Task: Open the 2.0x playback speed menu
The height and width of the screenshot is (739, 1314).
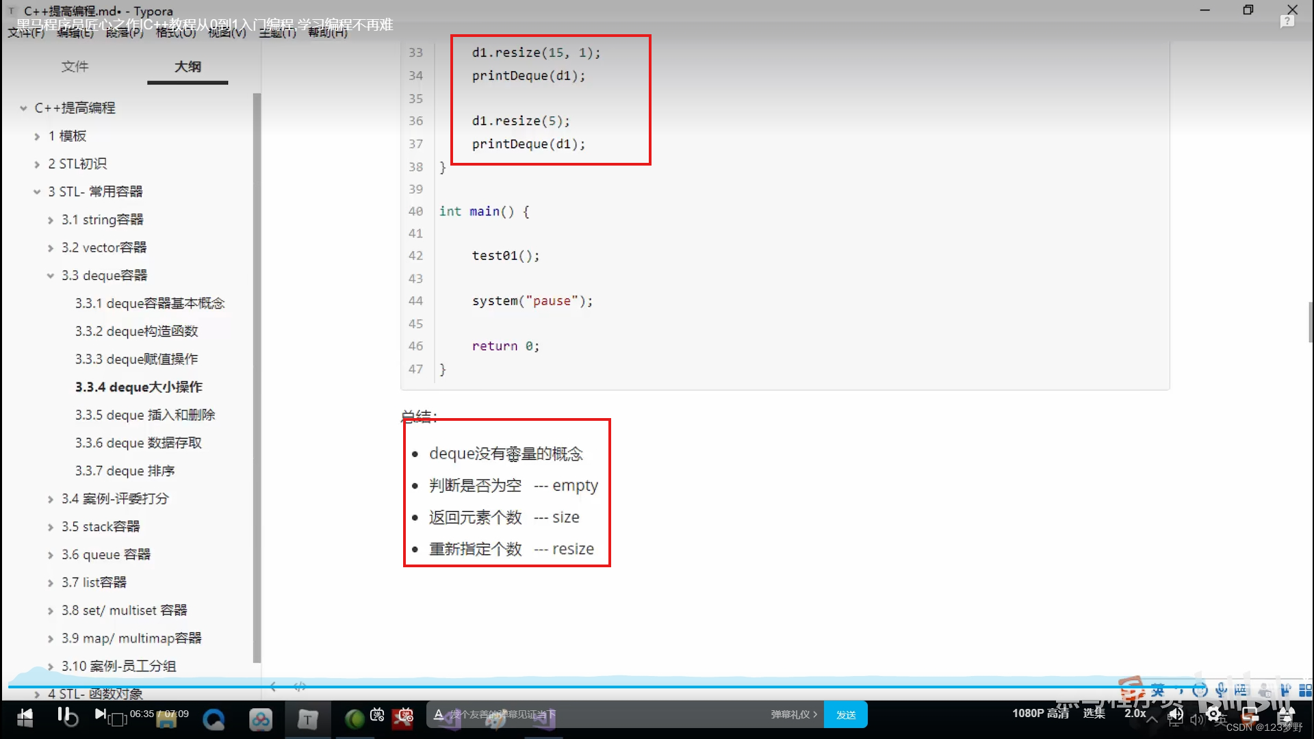Action: point(1135,713)
